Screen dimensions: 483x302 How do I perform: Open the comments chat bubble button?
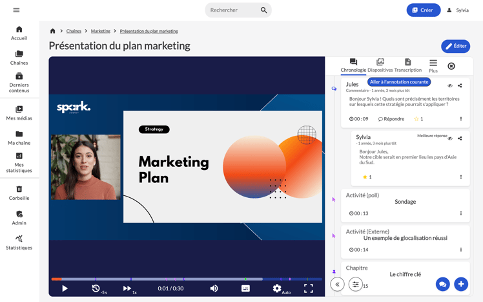(442, 284)
